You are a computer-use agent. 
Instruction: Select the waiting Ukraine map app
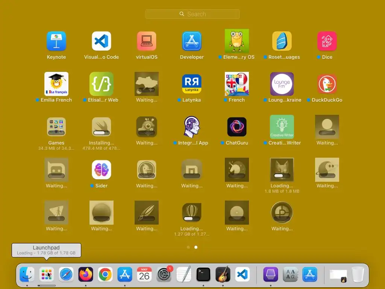tap(147, 84)
